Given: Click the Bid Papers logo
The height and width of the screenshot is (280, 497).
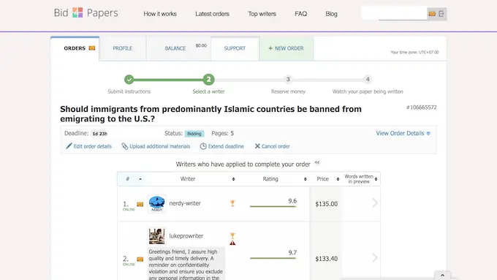Looking at the screenshot, I should (x=86, y=12).
